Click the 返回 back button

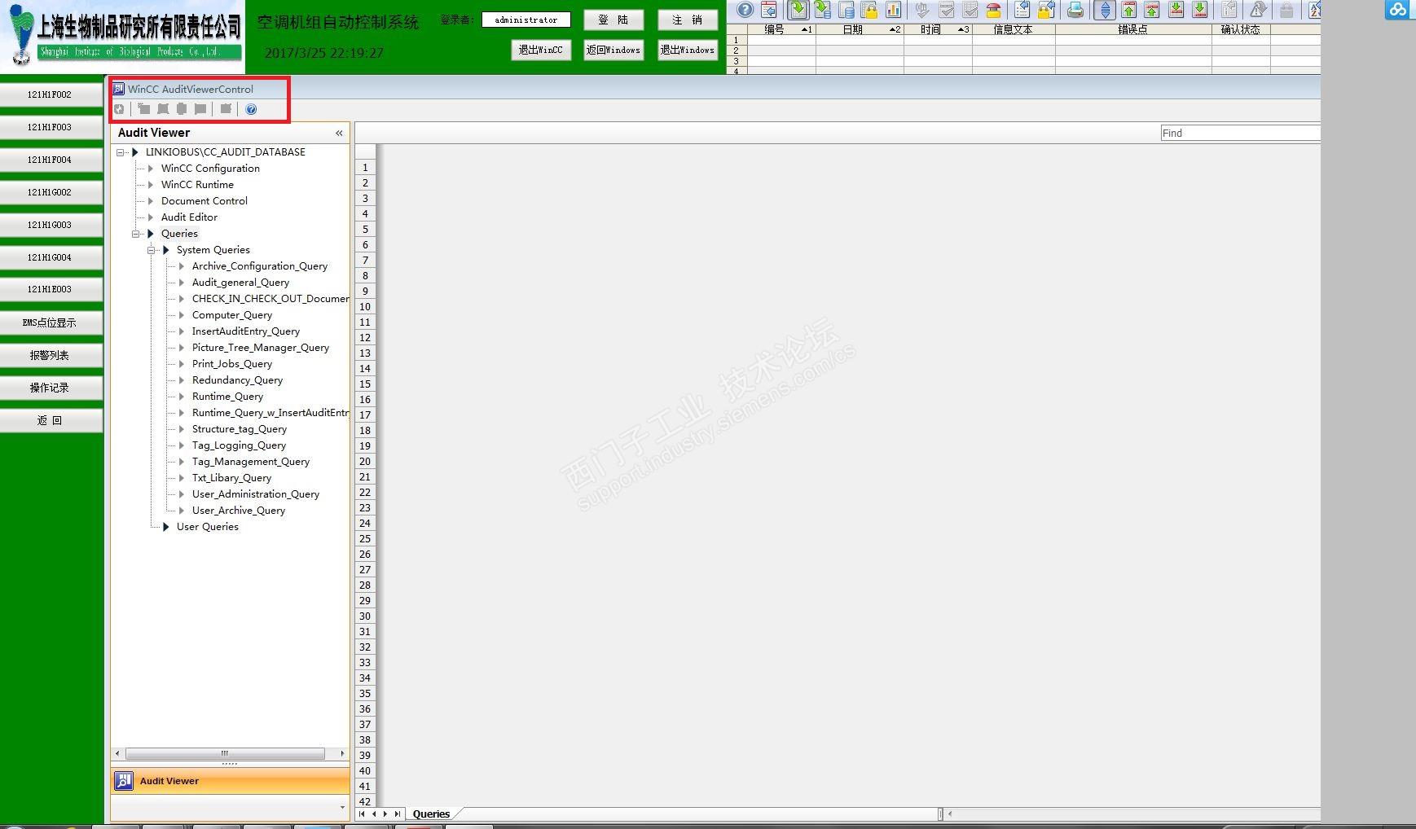click(x=51, y=420)
